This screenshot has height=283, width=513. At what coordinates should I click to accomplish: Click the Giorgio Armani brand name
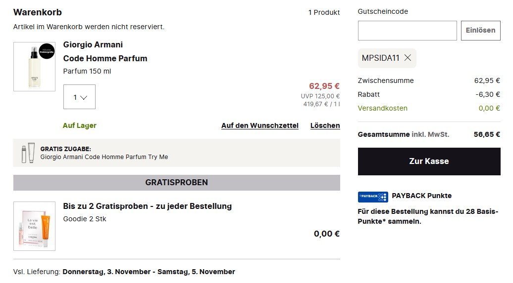(93, 45)
